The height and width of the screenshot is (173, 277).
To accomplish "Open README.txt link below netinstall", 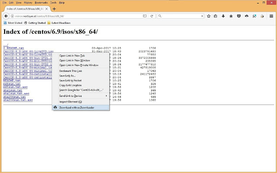I will 12,80.
